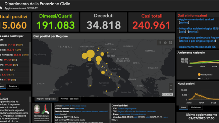Screen dimensions: 219x123
Task: Click the Dimessi/Guariti 191.083 counter
Action: click(56, 22)
